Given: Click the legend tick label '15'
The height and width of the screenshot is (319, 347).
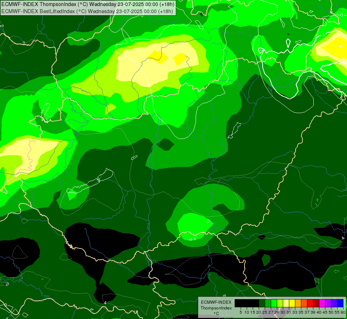Looking at the screenshot, I should click(x=253, y=312).
